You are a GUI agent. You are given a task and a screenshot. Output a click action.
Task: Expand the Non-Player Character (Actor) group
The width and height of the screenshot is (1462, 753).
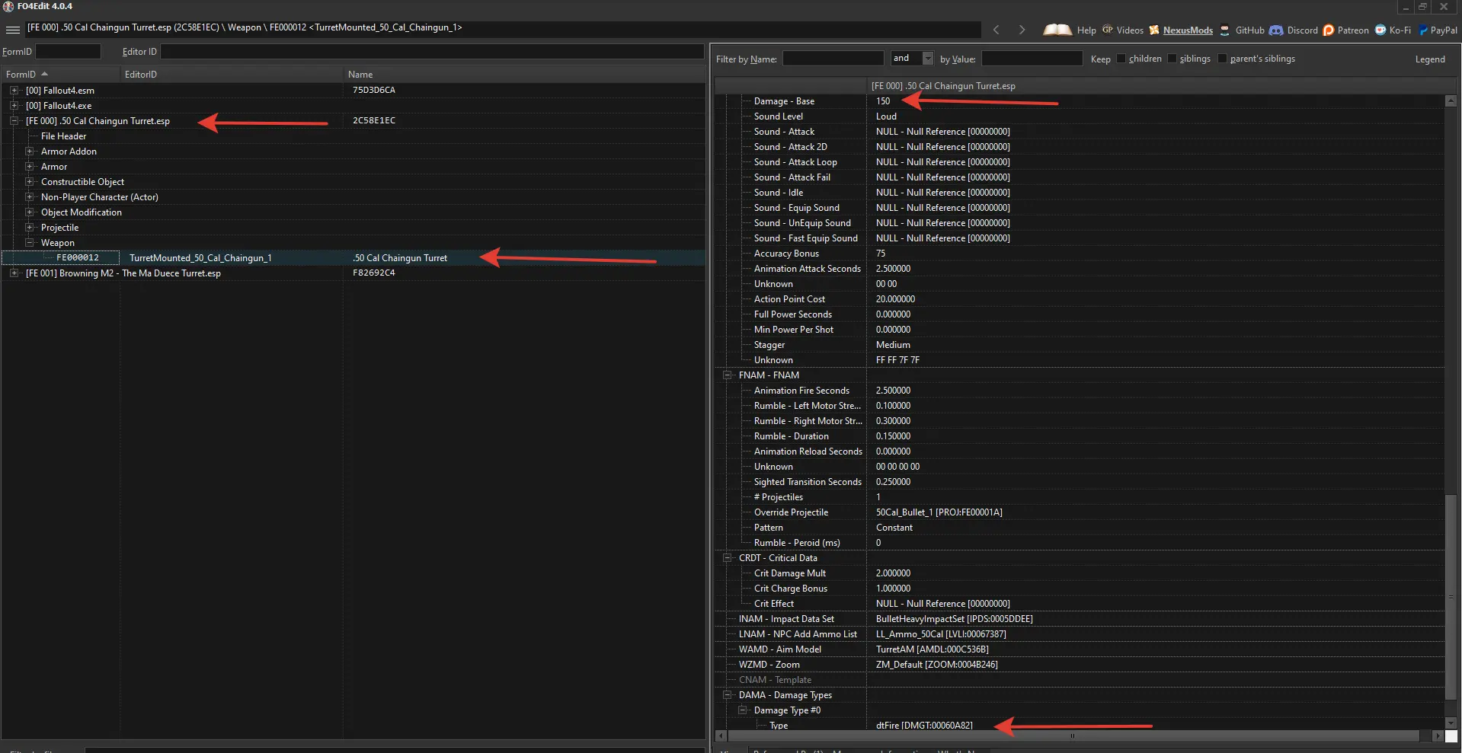29,196
